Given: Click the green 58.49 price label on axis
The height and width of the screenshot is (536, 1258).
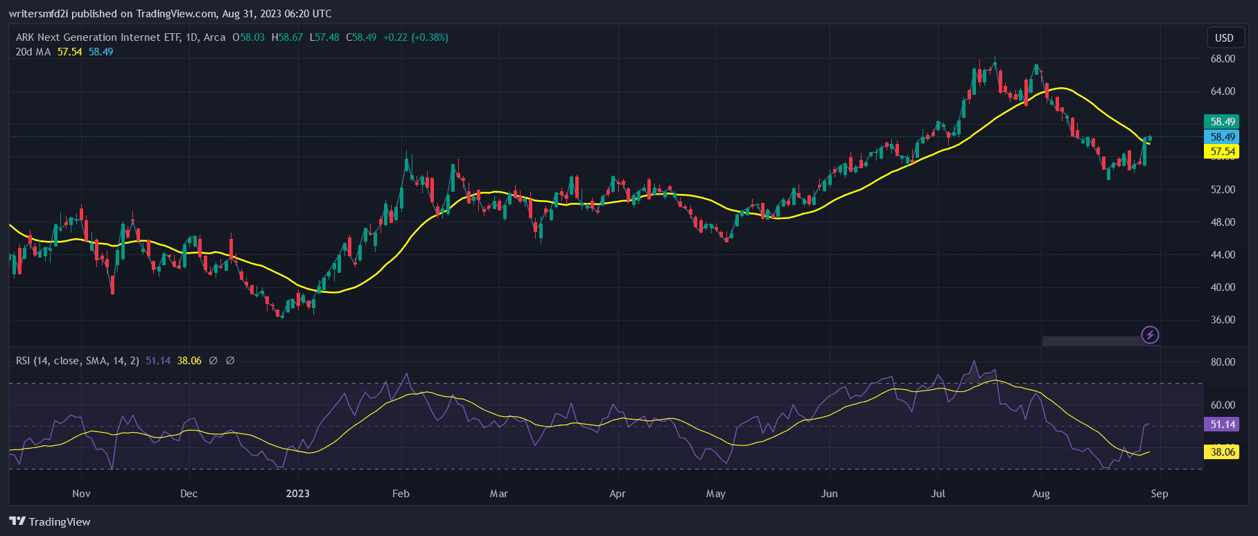Looking at the screenshot, I should pyautogui.click(x=1223, y=122).
